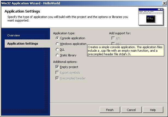Click the console window illustration in header
The width and height of the screenshot is (168, 117).
151,17
